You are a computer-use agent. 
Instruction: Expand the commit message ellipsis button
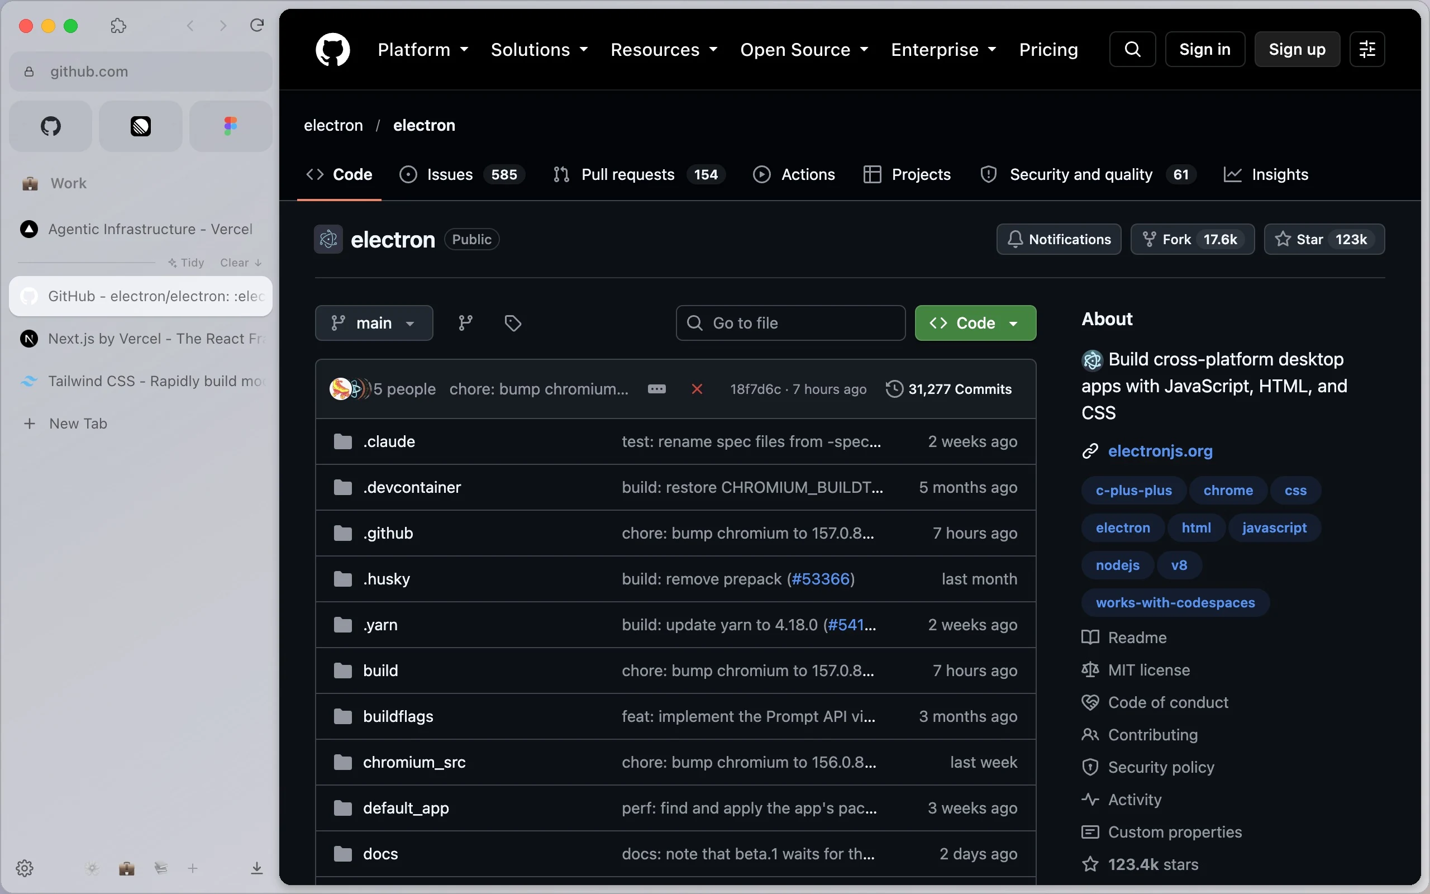click(656, 389)
